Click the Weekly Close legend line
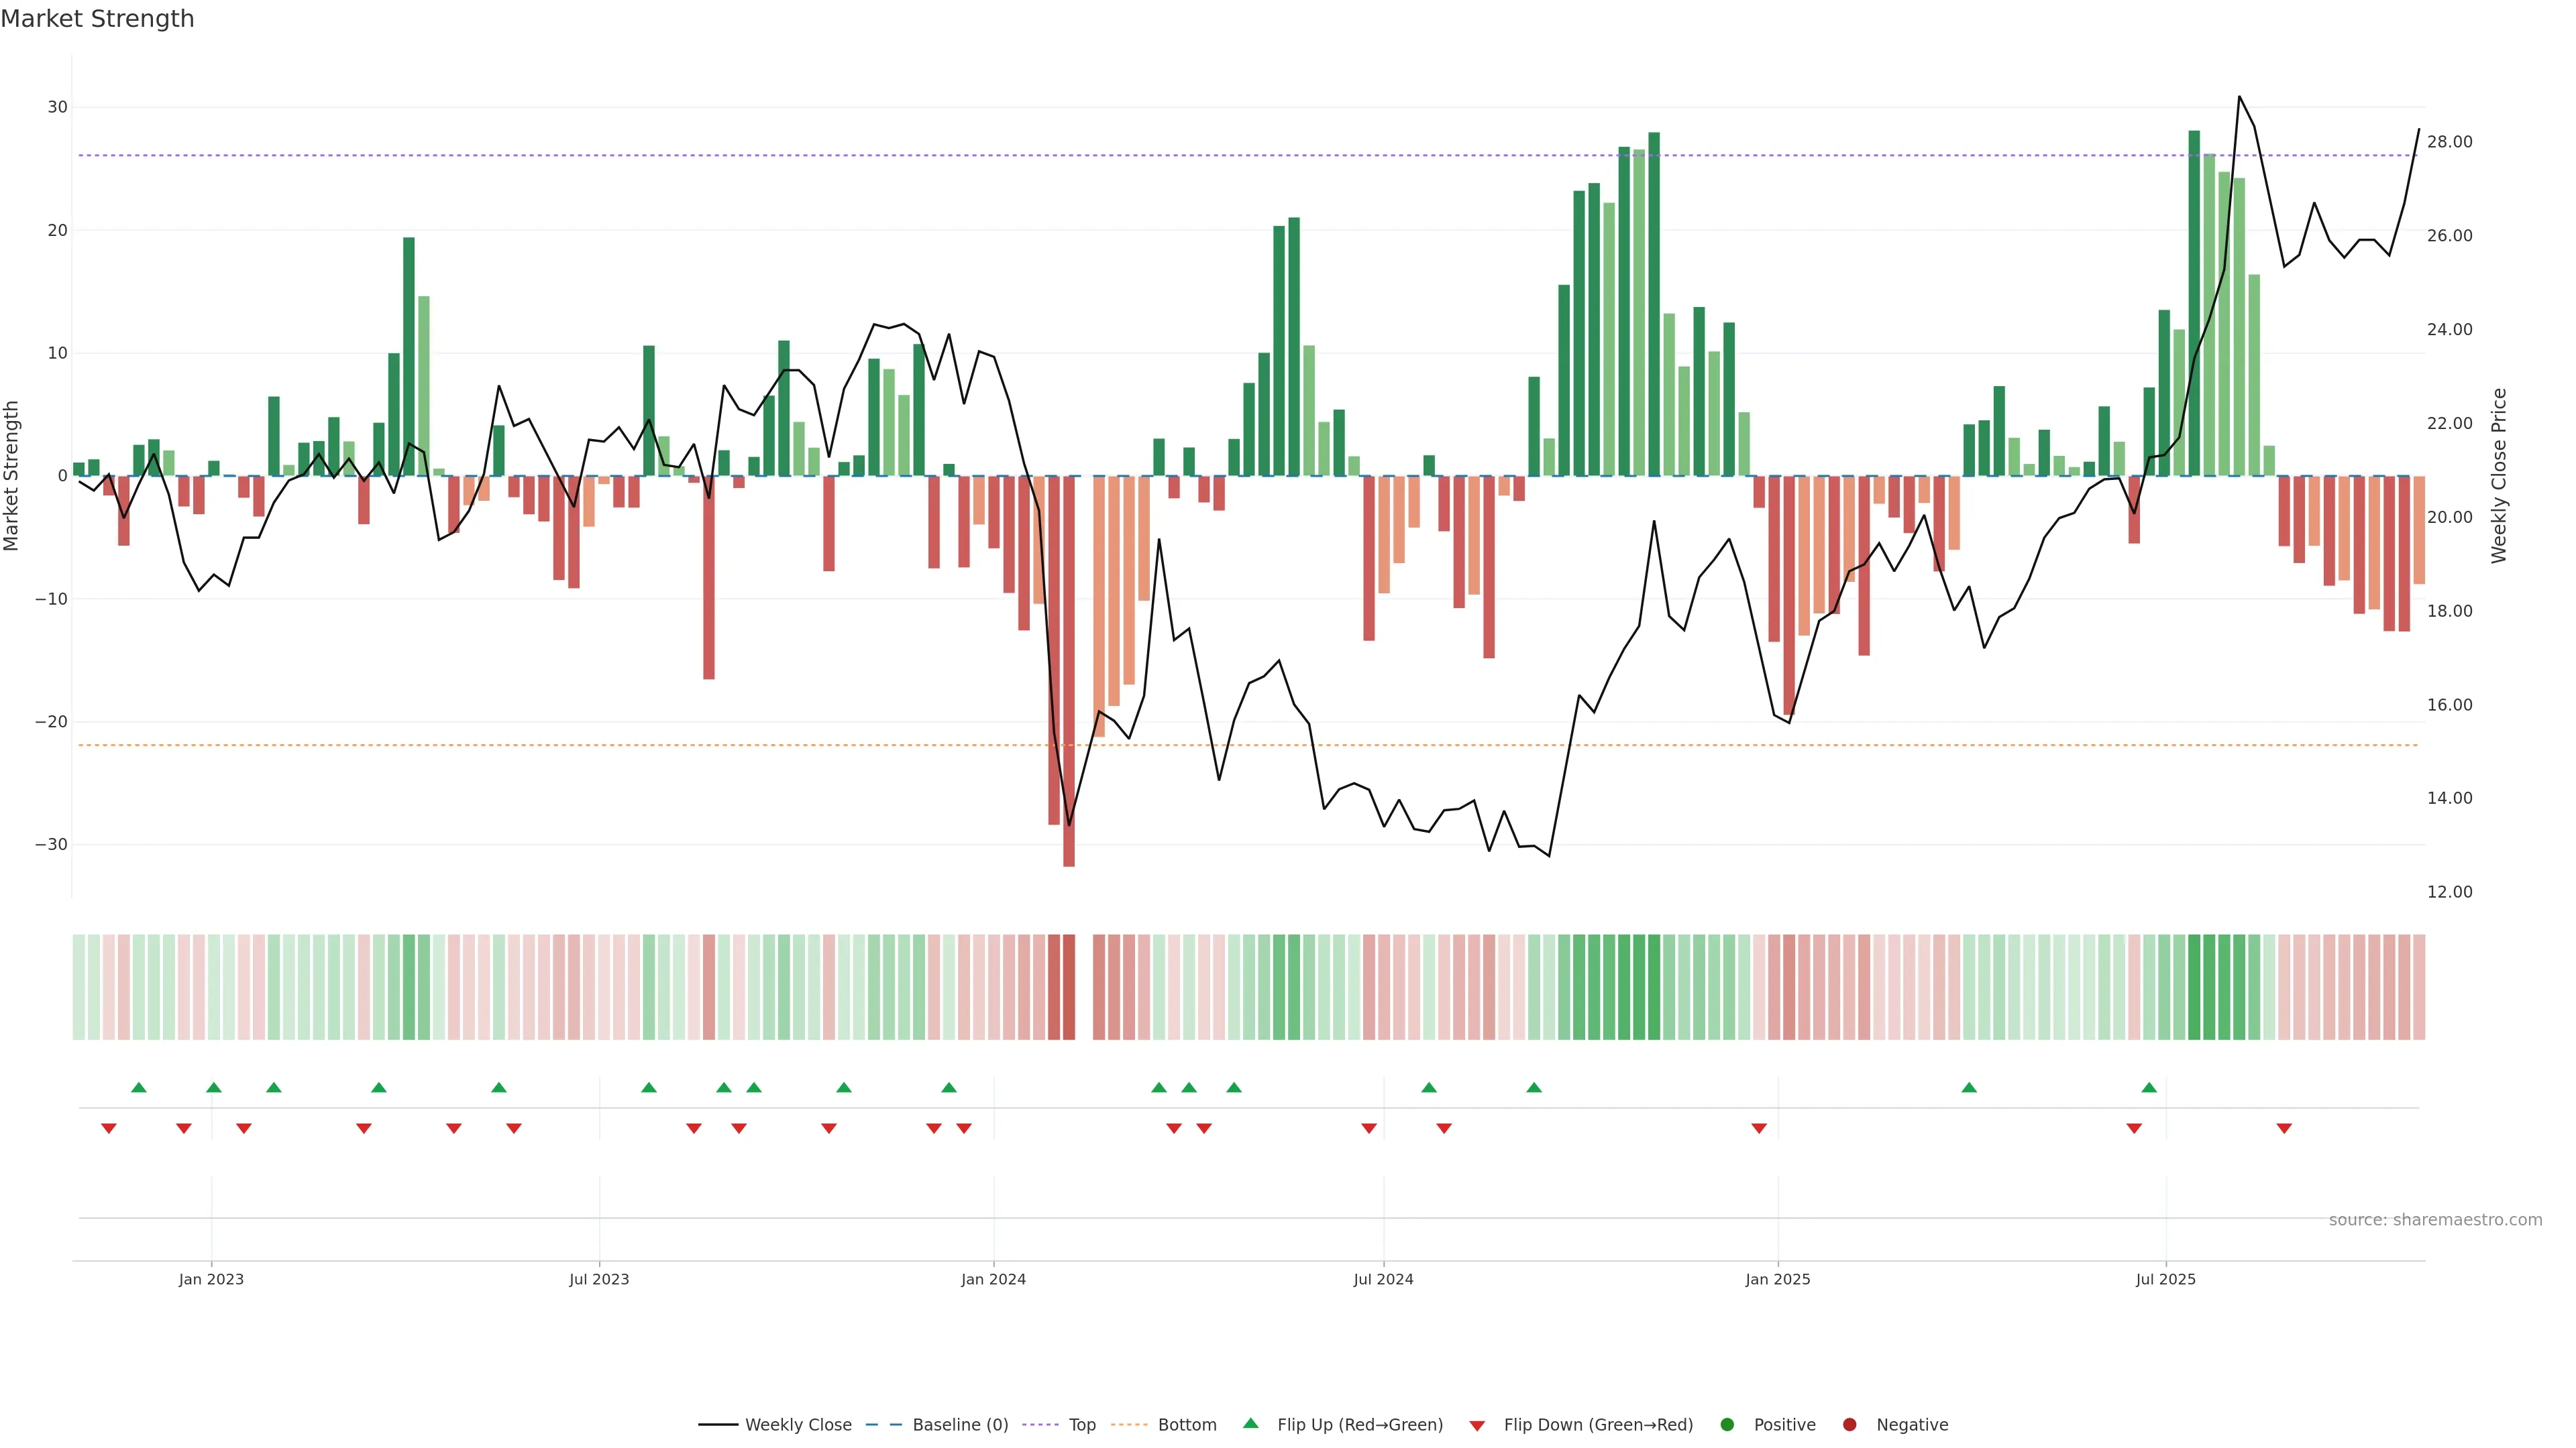Screen dimensions: 2576x1448 pyautogui.click(x=718, y=1425)
